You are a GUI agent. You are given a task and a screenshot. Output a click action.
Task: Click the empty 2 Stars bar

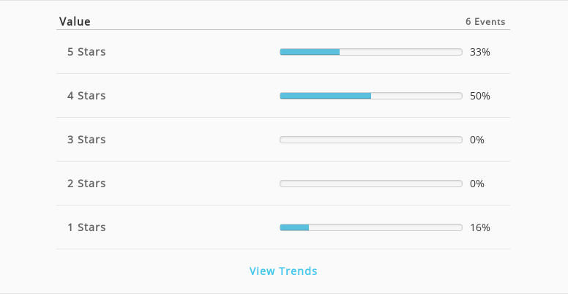tap(371, 184)
